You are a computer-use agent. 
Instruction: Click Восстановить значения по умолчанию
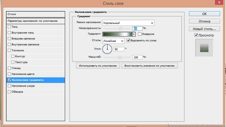tap(149, 66)
